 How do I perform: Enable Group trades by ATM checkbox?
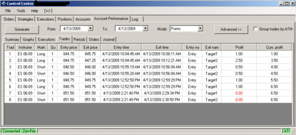pos(255,29)
